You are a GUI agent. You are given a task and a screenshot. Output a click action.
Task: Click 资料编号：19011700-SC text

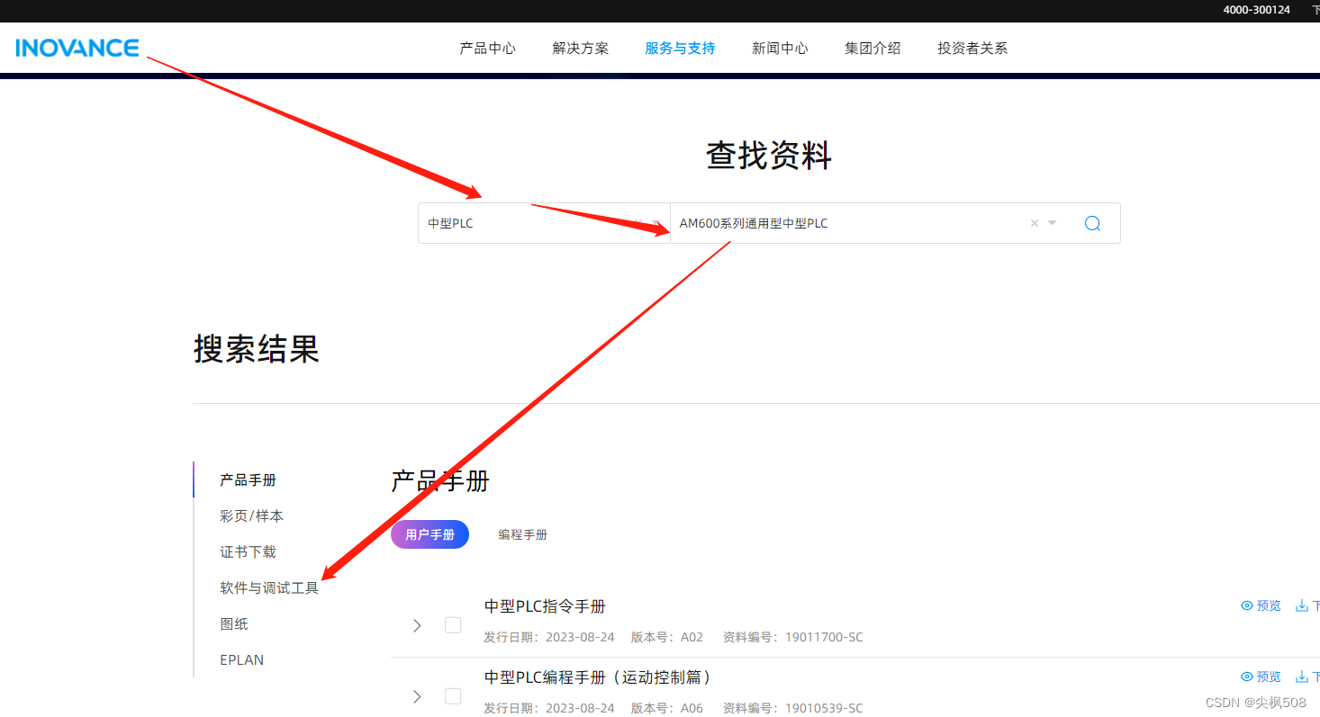tap(792, 638)
